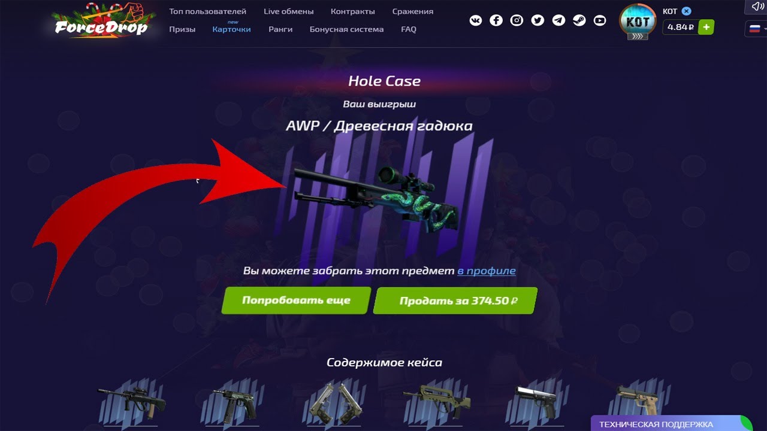Add funds with the green plus button

[706, 27]
